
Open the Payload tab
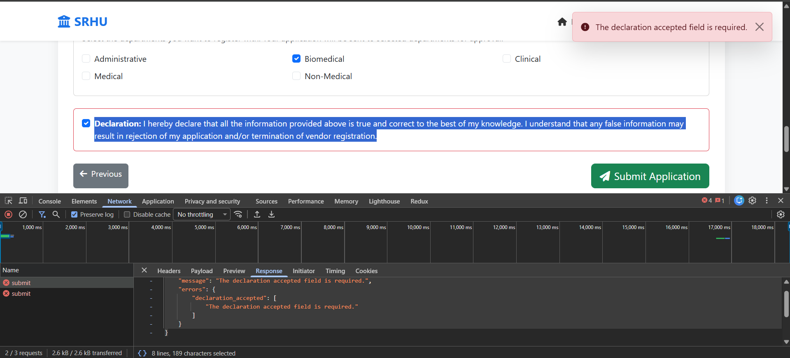click(201, 271)
